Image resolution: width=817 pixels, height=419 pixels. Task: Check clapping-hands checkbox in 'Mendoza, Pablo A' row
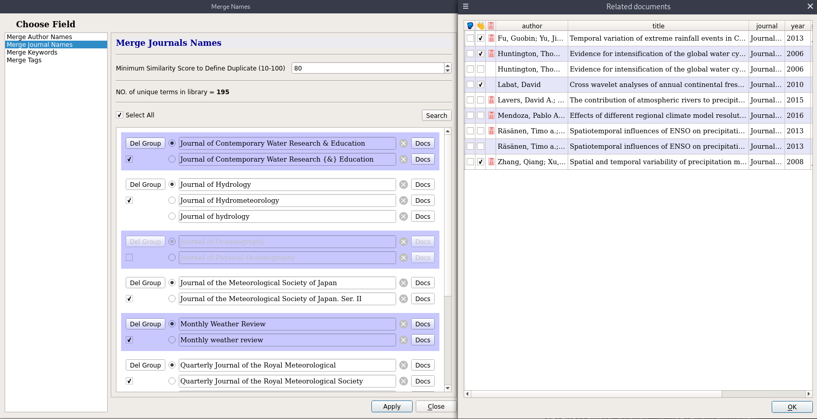pos(481,115)
